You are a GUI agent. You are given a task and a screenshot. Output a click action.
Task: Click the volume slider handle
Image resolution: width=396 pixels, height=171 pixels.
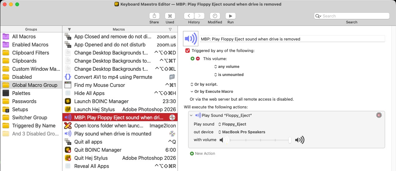tap(290, 140)
